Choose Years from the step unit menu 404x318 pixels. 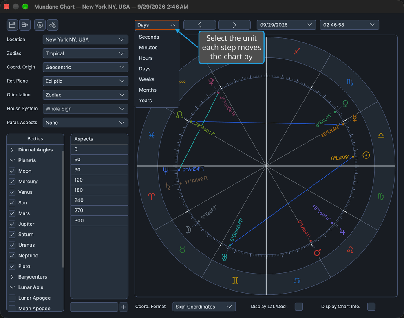point(157,100)
